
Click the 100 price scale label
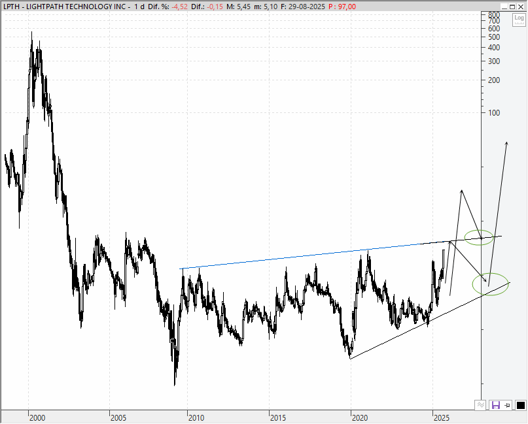[x=494, y=112]
